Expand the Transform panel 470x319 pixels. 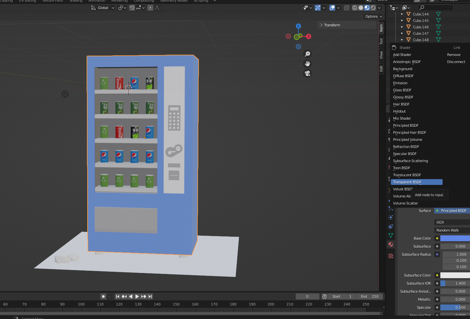347,25
